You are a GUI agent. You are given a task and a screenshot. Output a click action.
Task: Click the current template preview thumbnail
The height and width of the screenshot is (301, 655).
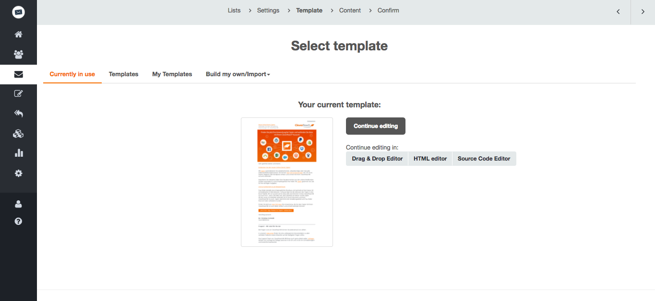tap(287, 182)
